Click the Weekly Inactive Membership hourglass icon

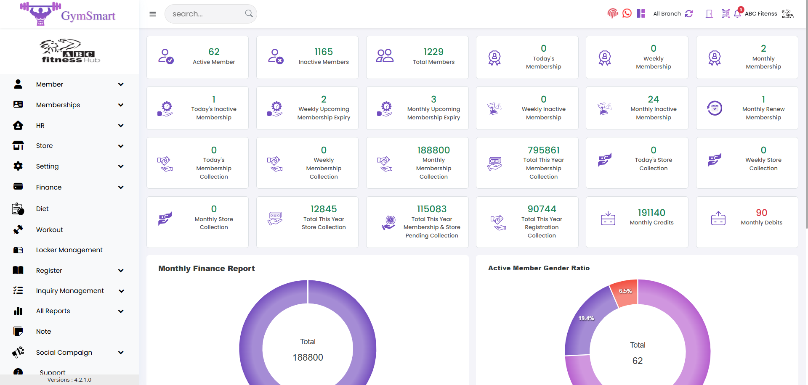click(x=494, y=108)
